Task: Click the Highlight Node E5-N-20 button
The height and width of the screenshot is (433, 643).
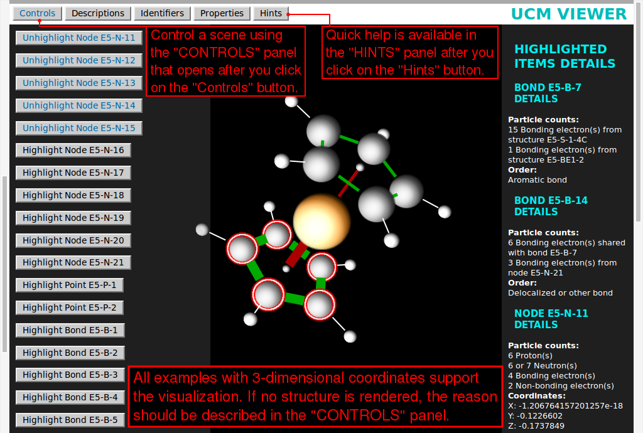Action: pos(73,240)
